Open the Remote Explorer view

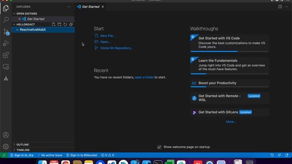(6, 67)
